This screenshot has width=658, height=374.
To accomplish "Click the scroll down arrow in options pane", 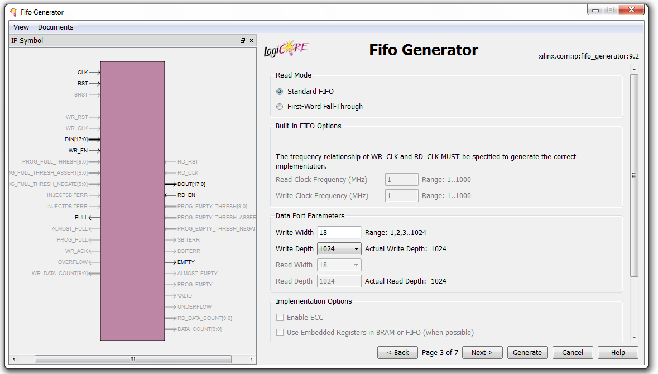I will pyautogui.click(x=635, y=338).
